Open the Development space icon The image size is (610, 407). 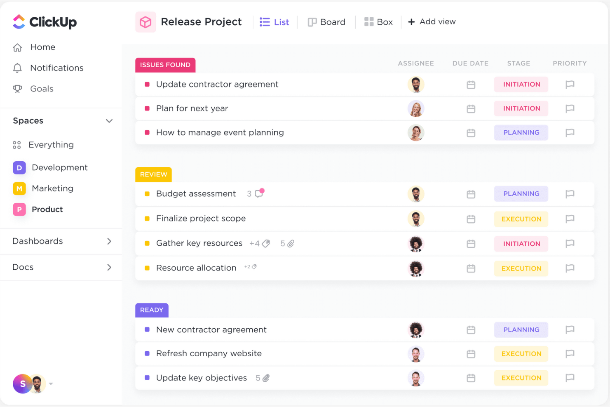click(x=19, y=167)
